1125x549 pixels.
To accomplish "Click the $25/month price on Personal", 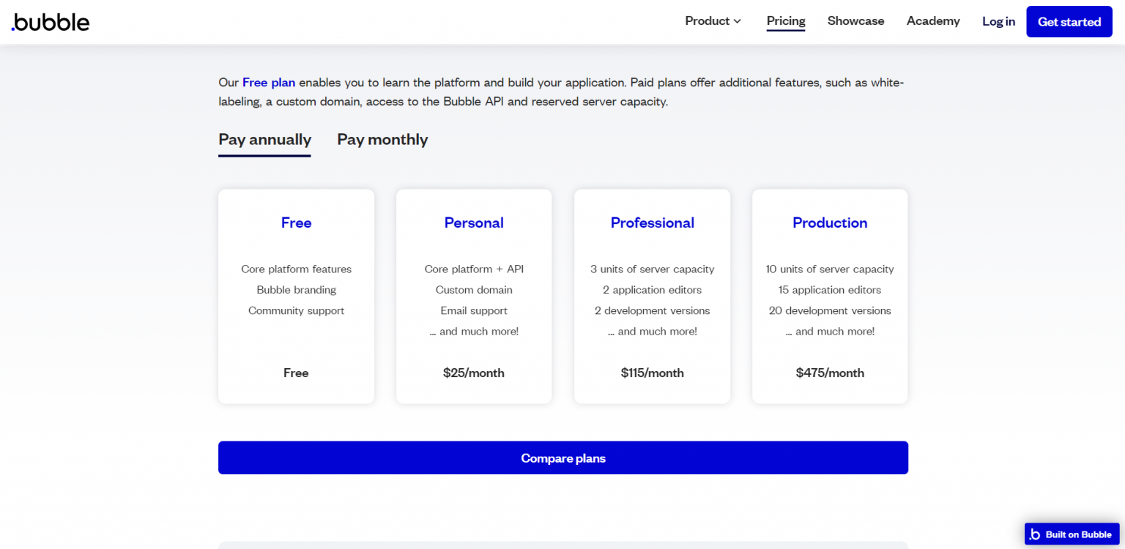I will [x=474, y=373].
